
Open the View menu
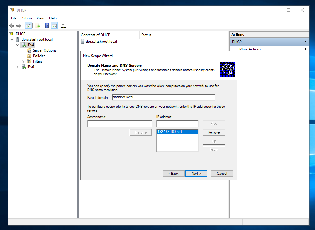click(40, 18)
